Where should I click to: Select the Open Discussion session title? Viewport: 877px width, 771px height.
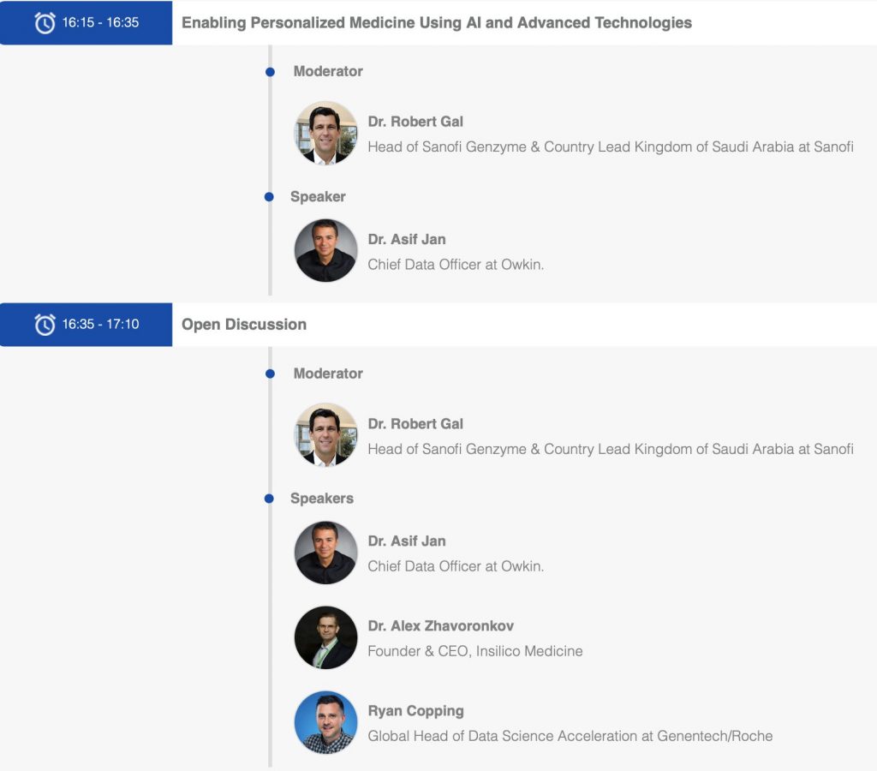tap(244, 325)
